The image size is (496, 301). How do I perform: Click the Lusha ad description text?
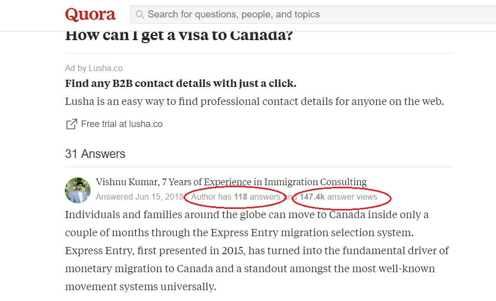254,101
